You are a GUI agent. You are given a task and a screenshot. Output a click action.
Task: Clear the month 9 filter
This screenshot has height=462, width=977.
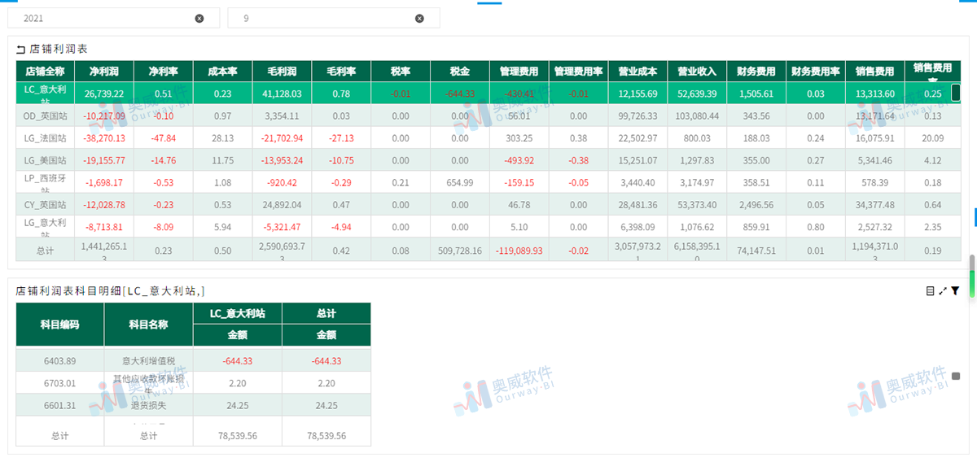click(x=419, y=18)
